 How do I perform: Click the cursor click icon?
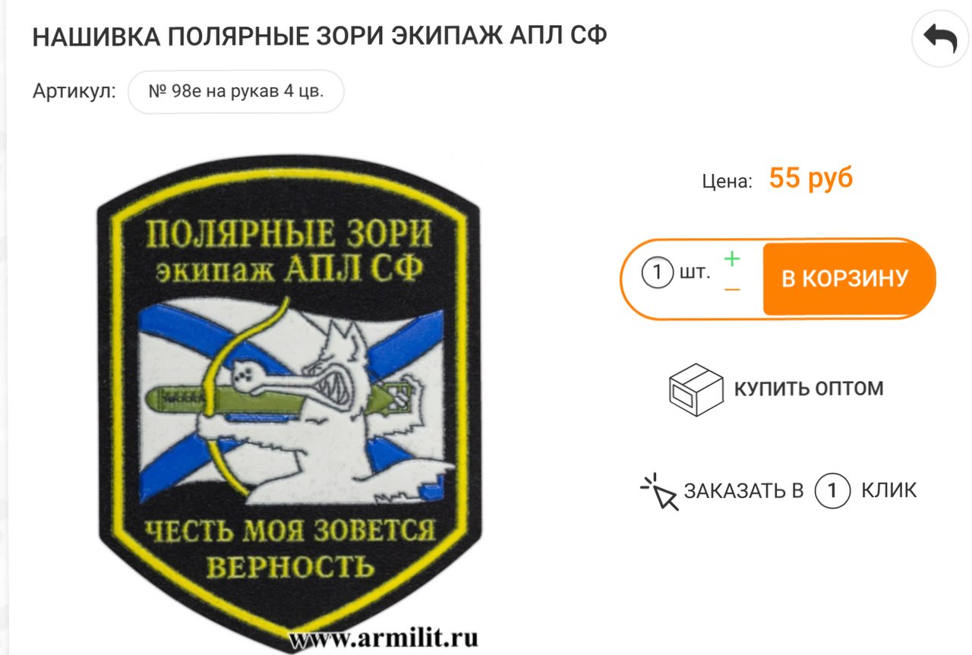(658, 491)
